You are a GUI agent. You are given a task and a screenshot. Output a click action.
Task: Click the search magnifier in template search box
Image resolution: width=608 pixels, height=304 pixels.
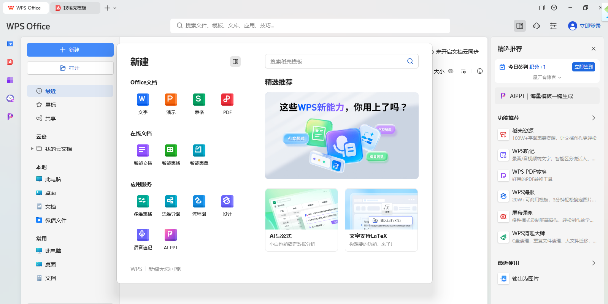[410, 61]
